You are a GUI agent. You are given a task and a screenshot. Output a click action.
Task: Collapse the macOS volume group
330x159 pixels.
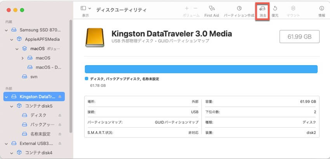pos(17,49)
